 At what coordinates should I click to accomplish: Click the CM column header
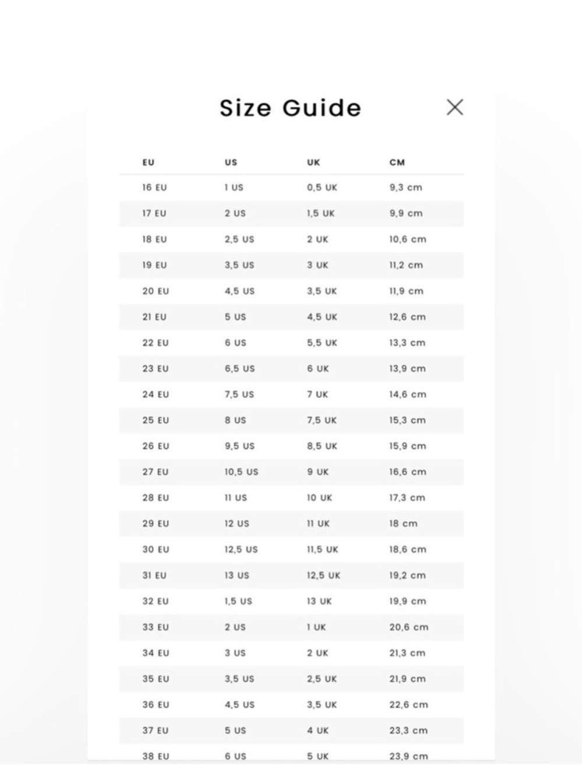(x=397, y=163)
